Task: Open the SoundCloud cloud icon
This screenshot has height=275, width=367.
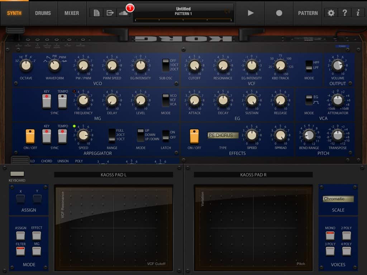Action: click(x=123, y=13)
